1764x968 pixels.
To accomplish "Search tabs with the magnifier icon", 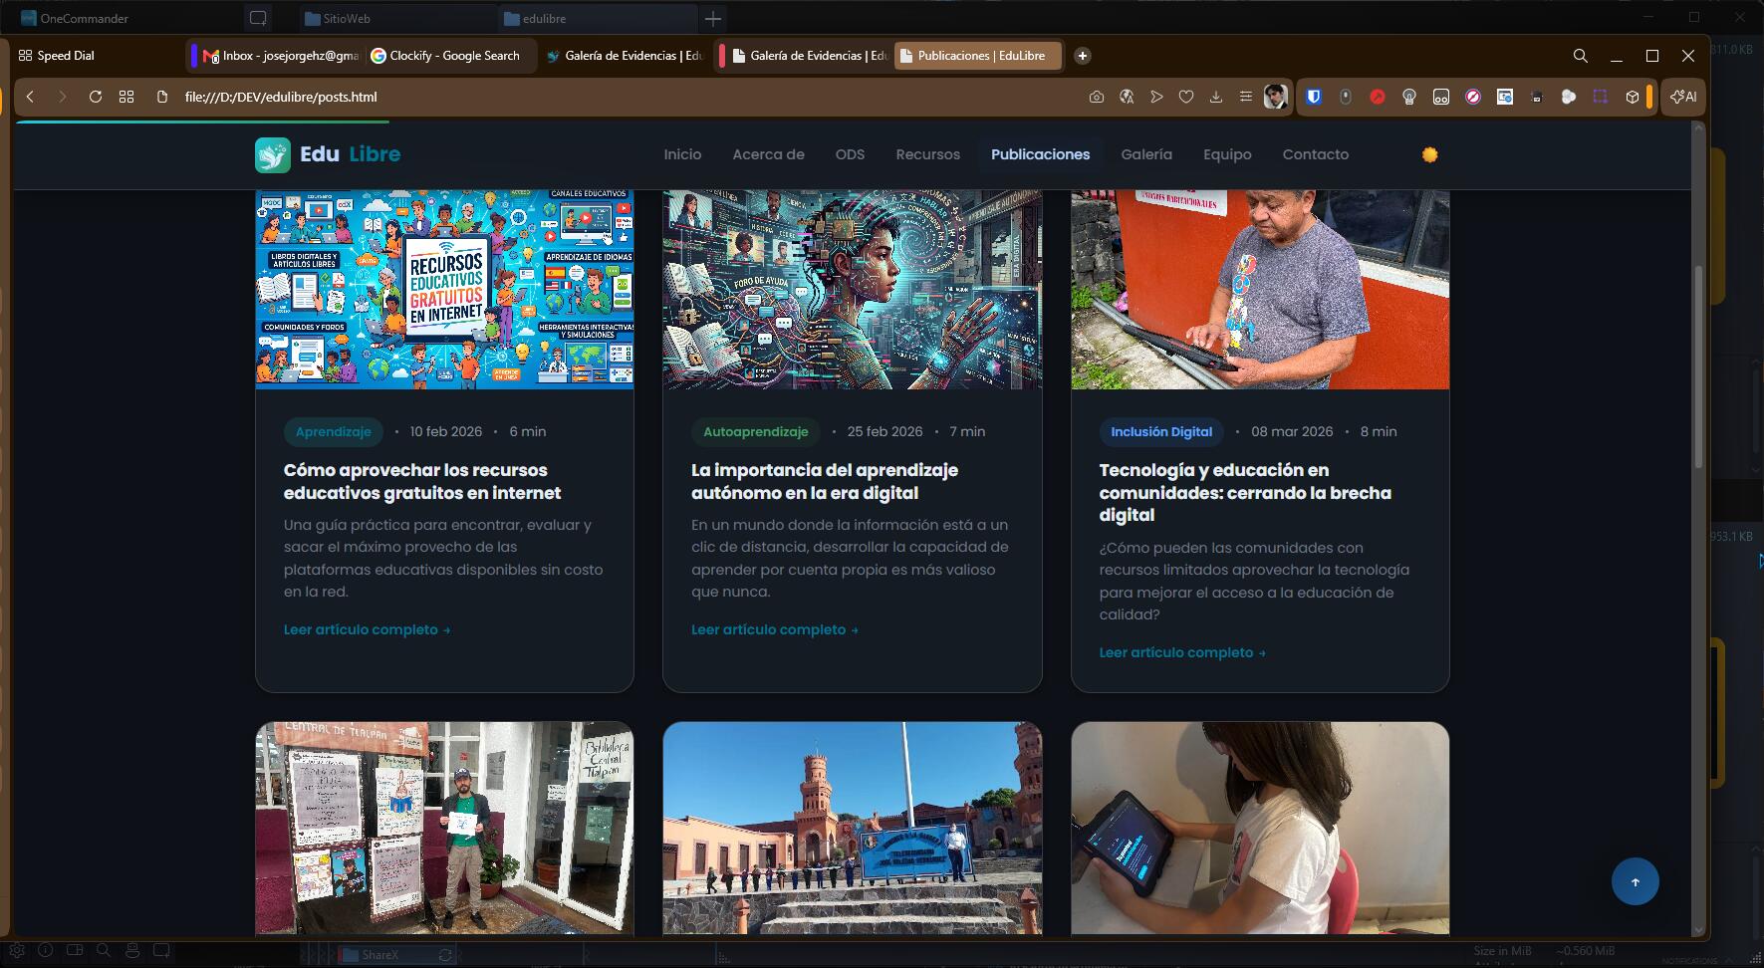I will (x=1581, y=56).
